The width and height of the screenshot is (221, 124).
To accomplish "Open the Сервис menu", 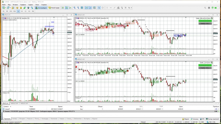I will click(x=31, y=5).
